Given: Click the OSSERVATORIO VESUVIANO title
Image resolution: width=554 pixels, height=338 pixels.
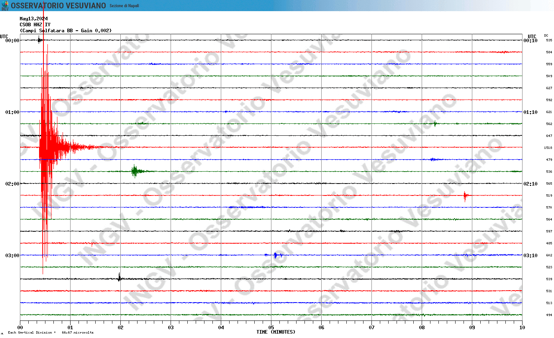Looking at the screenshot, I should point(59,6).
